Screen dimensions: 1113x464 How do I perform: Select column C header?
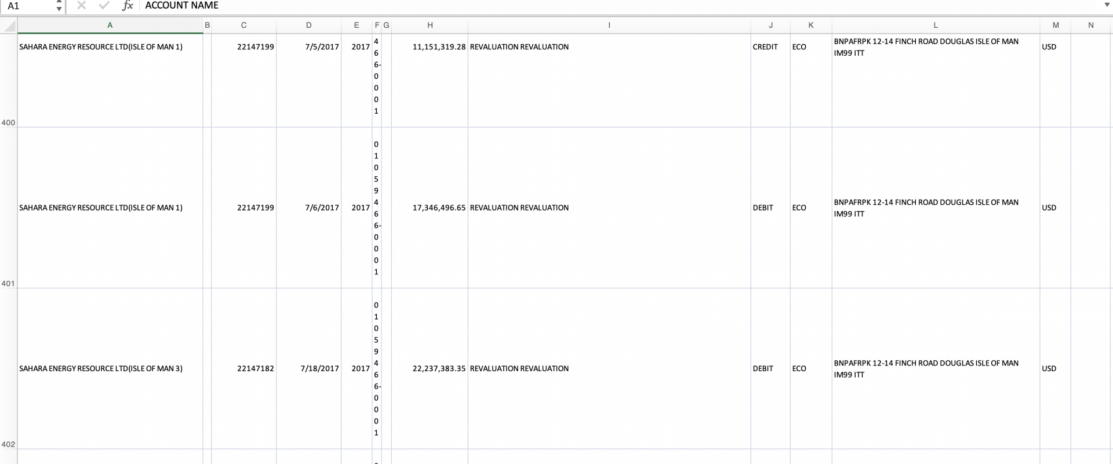(x=243, y=26)
